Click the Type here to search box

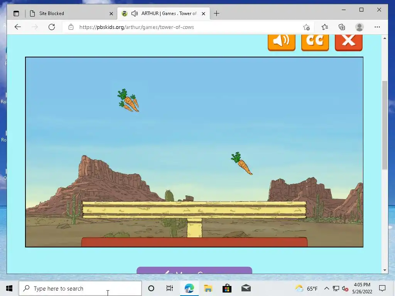click(x=80, y=288)
